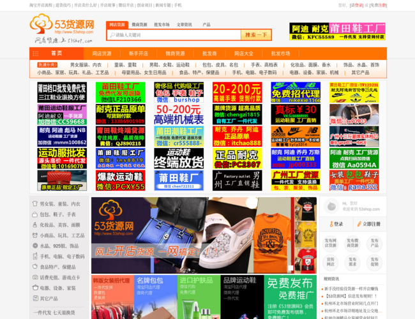
Task: Click inside the keyword search input field
Action: pos(174,35)
